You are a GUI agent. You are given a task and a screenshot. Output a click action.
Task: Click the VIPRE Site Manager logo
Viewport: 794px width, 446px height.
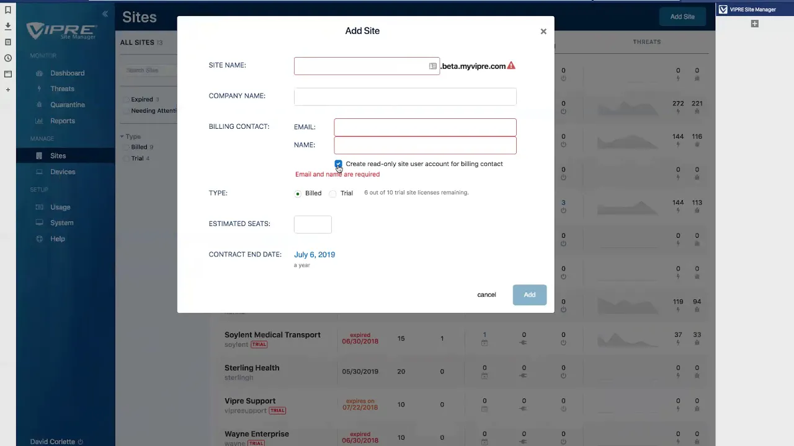[x=61, y=31]
